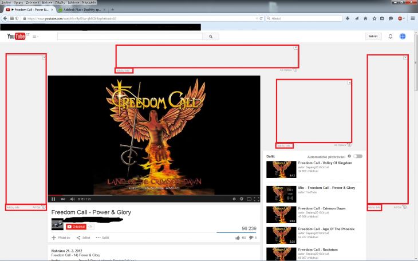The height and width of the screenshot is (261, 418).
Task: Enter fullscreen in the video player
Action: click(x=257, y=199)
